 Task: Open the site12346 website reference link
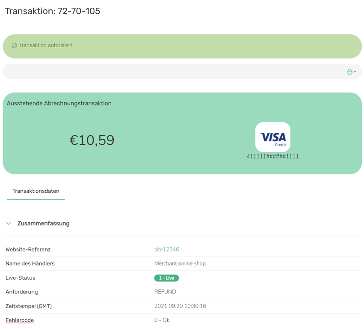click(x=166, y=249)
